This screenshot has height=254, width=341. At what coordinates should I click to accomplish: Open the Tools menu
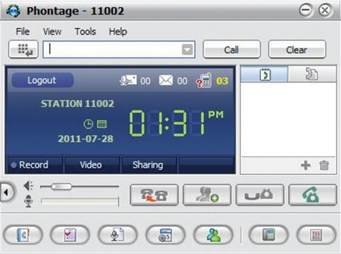click(85, 32)
